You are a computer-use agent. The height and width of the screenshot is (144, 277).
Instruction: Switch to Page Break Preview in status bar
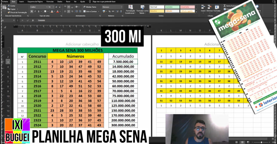[248, 142]
